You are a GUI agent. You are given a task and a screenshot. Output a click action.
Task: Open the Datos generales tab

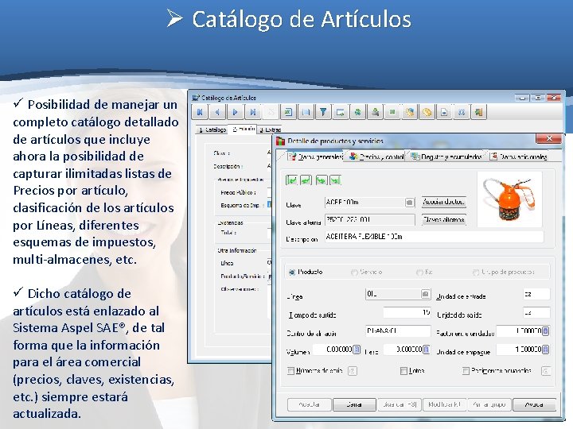[x=315, y=157]
